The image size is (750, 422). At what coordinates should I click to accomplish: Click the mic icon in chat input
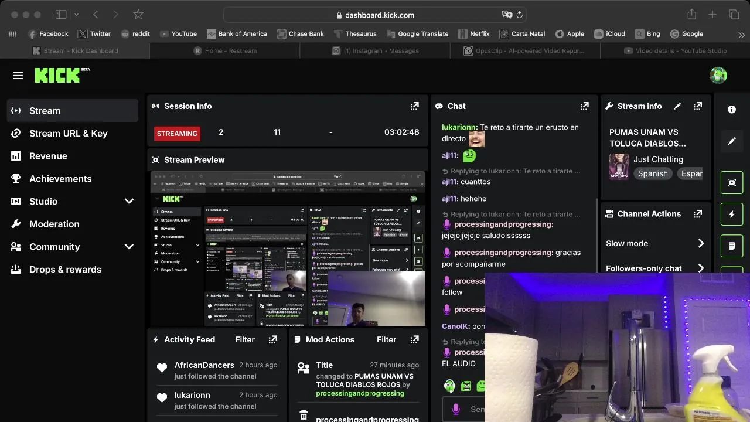point(455,409)
